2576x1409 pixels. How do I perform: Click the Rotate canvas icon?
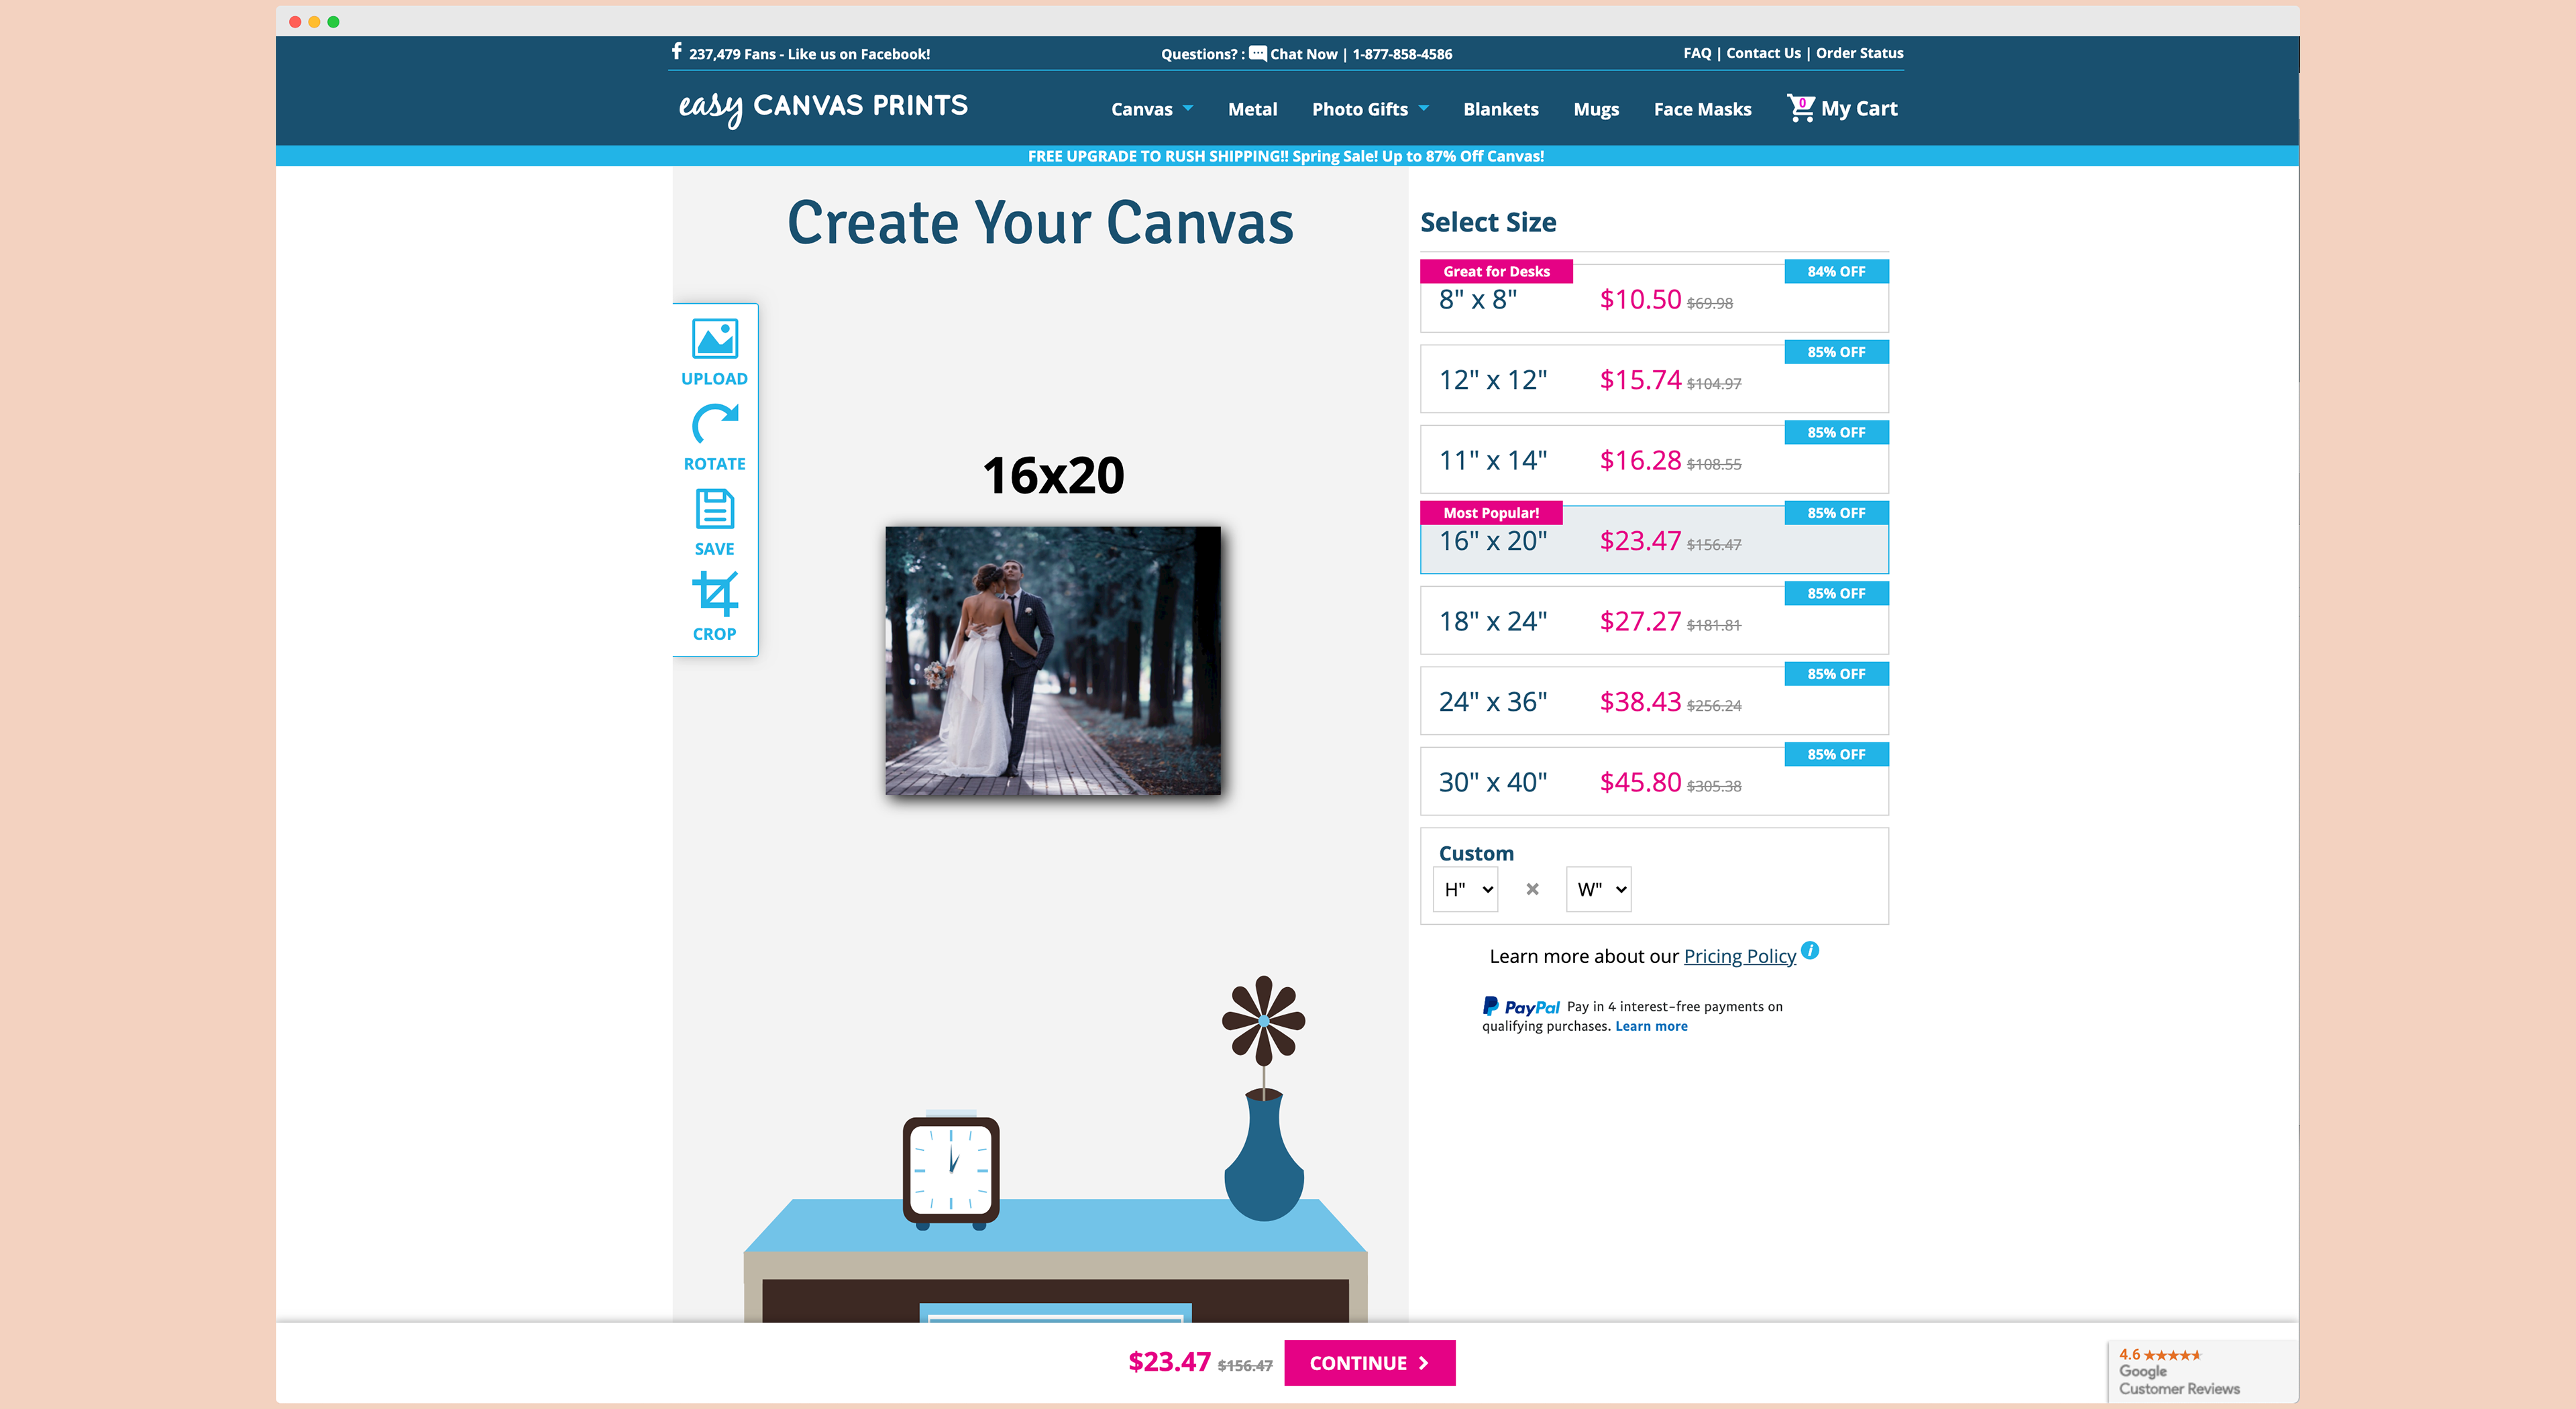(714, 424)
